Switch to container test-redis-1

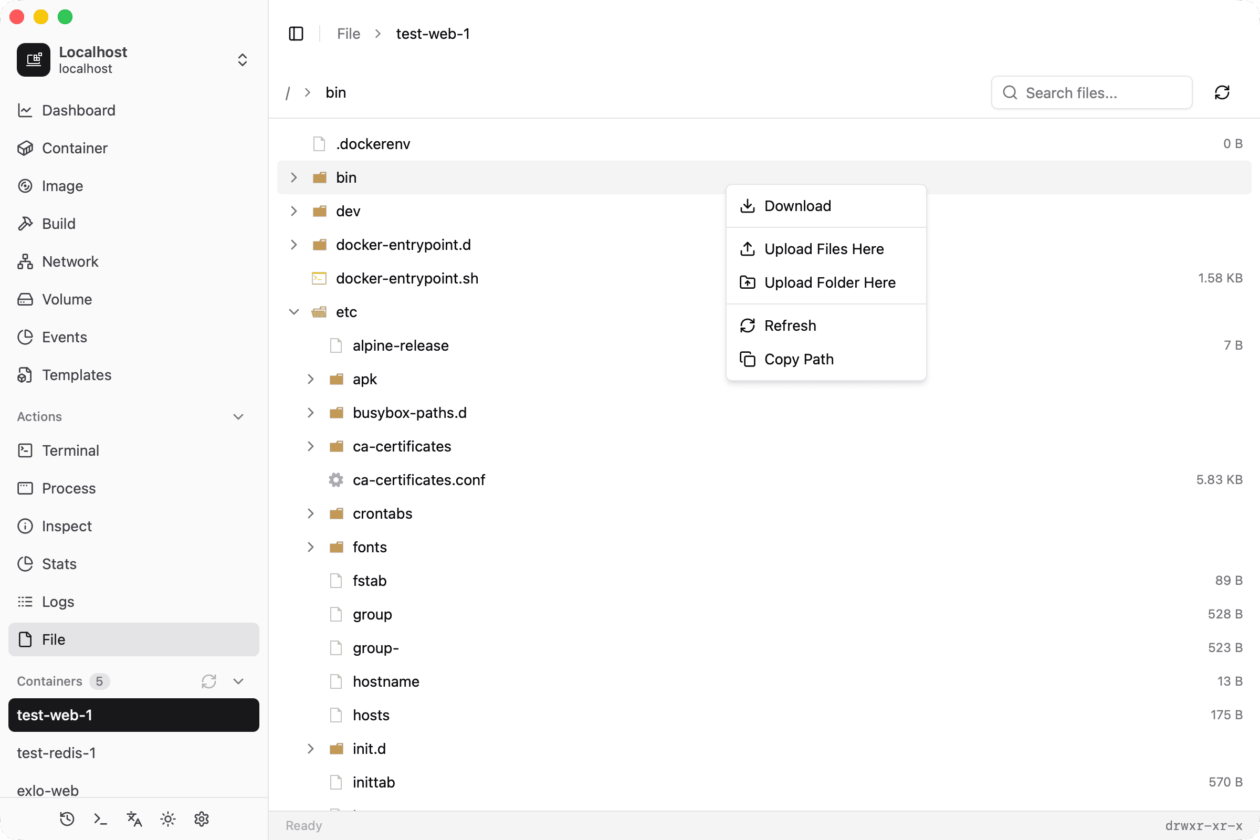57,753
